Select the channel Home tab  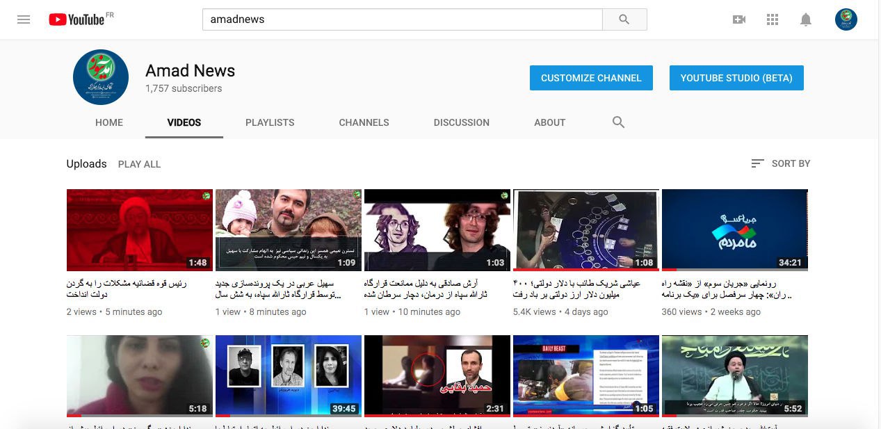tap(109, 122)
